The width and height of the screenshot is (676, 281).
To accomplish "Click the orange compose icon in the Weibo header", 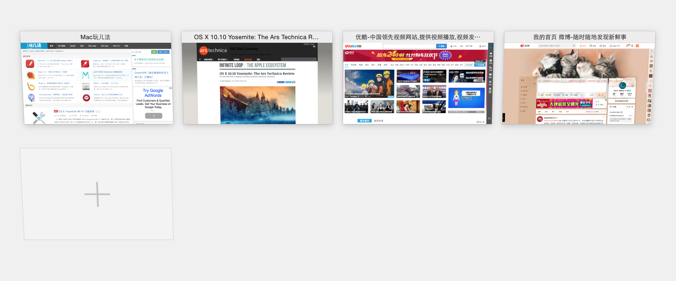I will click(x=637, y=46).
